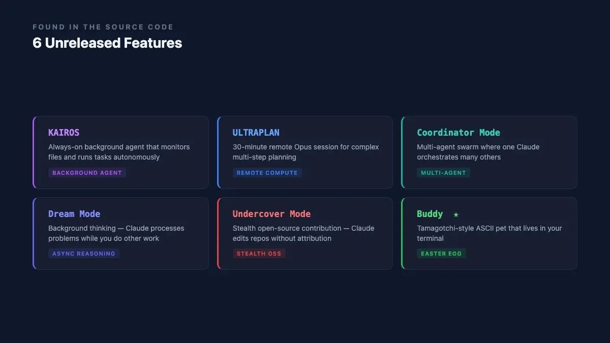Click the Dream Mode heading
This screenshot has height=343, width=610.
[x=74, y=214]
